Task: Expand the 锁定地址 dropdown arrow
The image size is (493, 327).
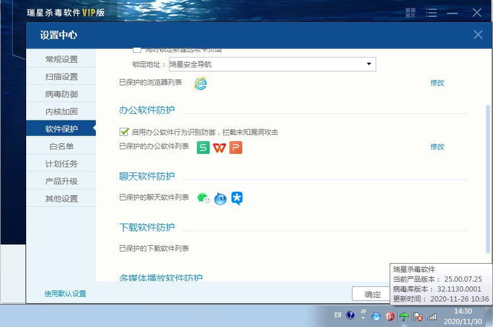Action: (369, 64)
